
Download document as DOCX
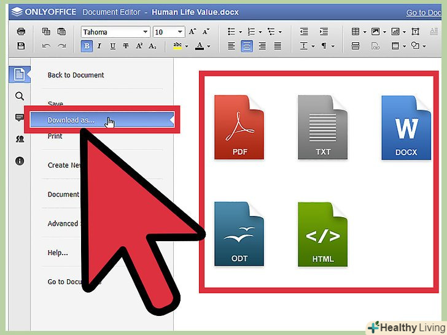click(x=406, y=128)
